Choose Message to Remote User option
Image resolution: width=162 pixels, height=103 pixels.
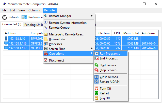67,34
